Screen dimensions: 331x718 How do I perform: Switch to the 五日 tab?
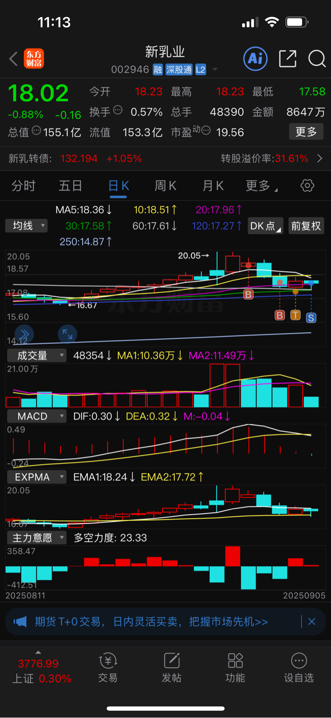point(71,186)
